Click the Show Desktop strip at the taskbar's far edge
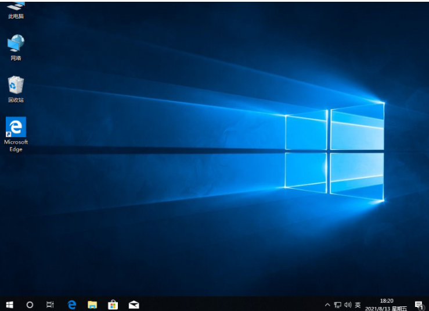Image resolution: width=429 pixels, height=311 pixels. click(x=428, y=304)
